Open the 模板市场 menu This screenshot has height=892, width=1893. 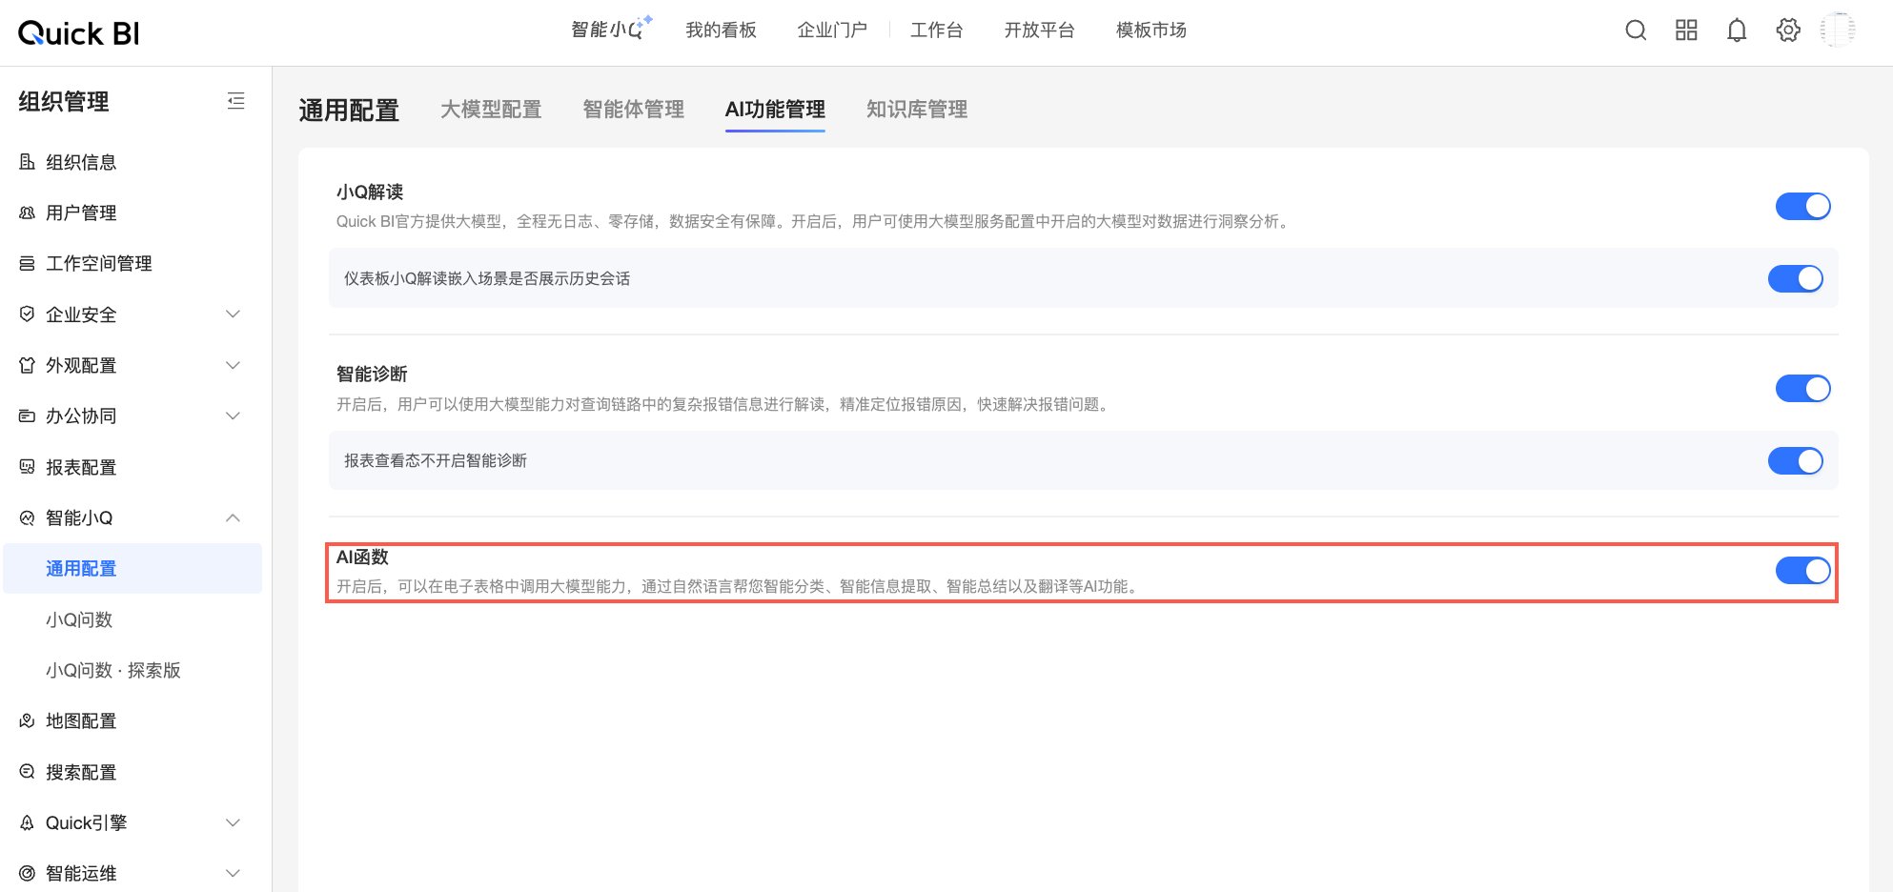[1151, 30]
